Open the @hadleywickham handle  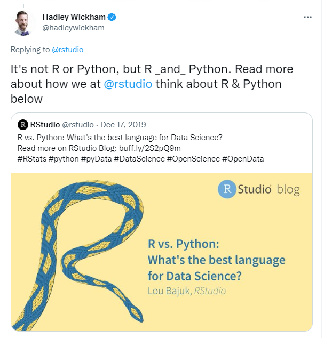73,28
